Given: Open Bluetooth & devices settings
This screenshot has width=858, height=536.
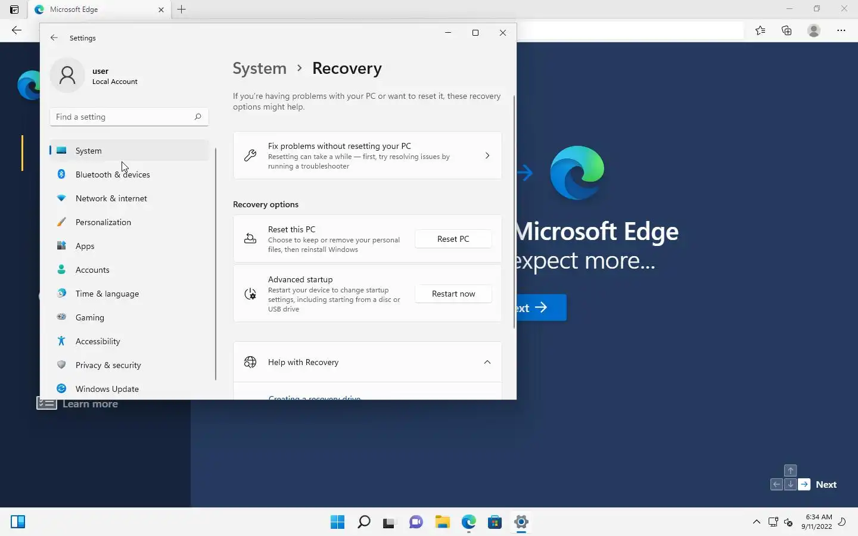Looking at the screenshot, I should [129, 174].
